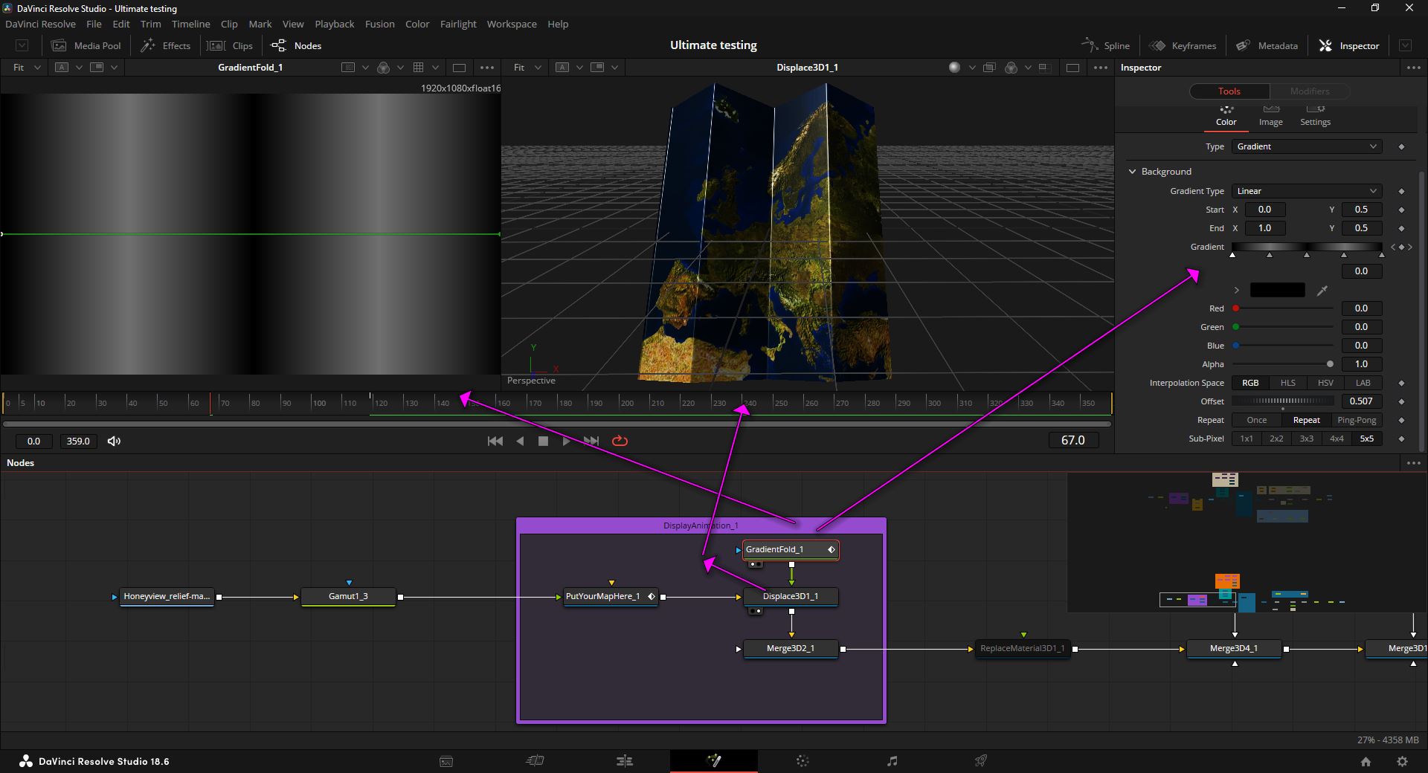Open the Media Pool panel
This screenshot has height=773, width=1428.
[86, 45]
